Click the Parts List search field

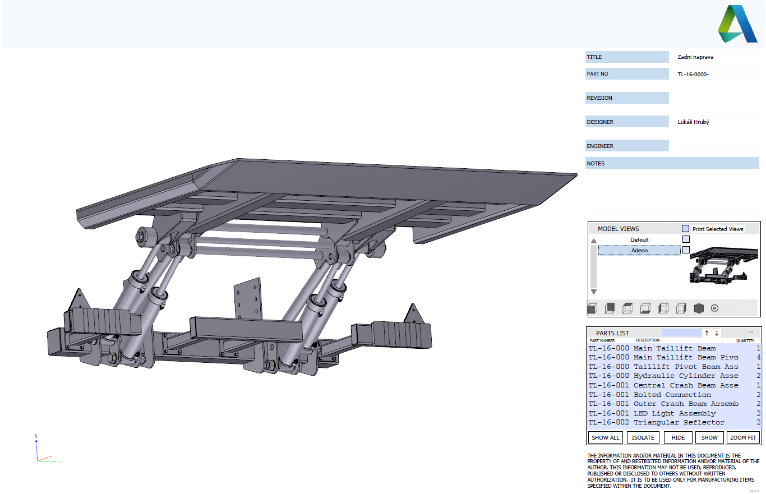[681, 333]
